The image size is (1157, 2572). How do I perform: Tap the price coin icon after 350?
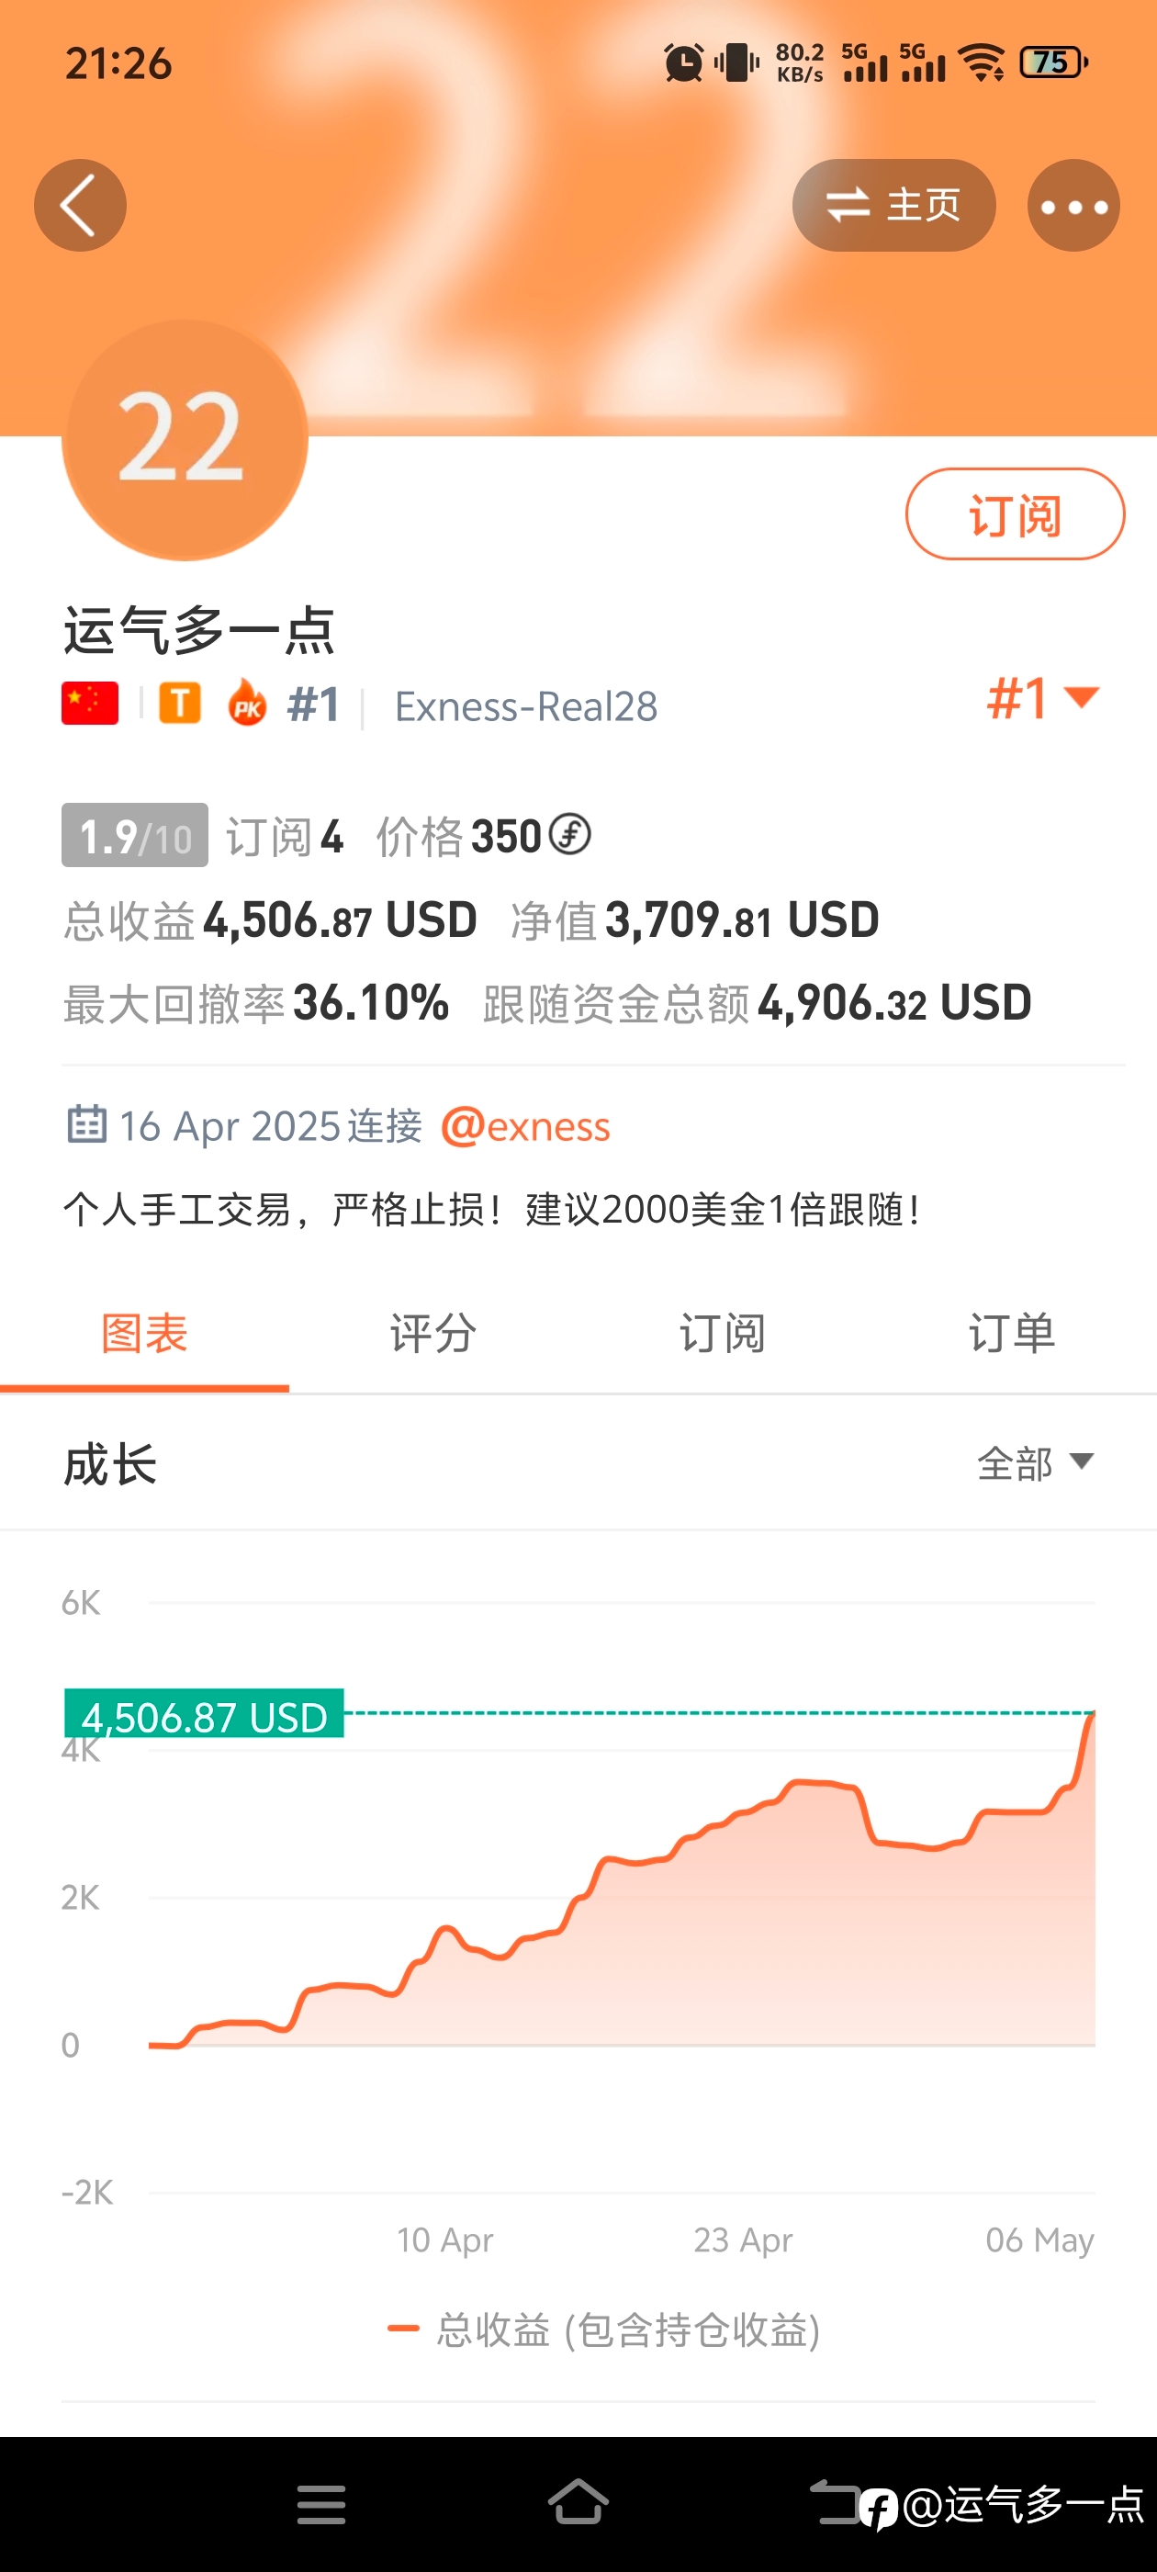[x=570, y=834]
